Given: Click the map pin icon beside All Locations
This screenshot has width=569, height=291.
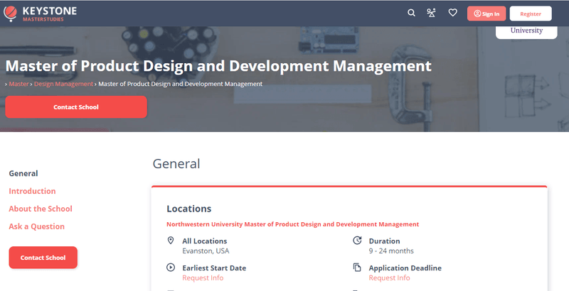Looking at the screenshot, I should tap(171, 241).
